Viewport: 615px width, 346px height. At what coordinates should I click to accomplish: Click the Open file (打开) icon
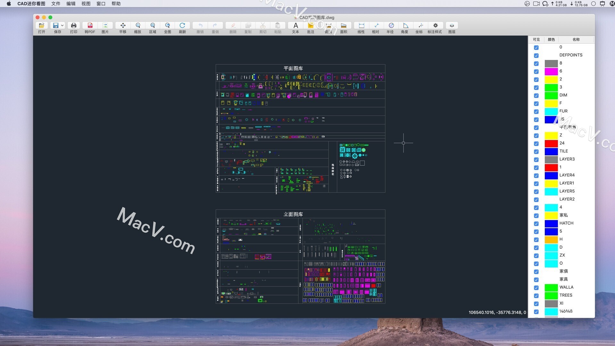pyautogui.click(x=42, y=26)
